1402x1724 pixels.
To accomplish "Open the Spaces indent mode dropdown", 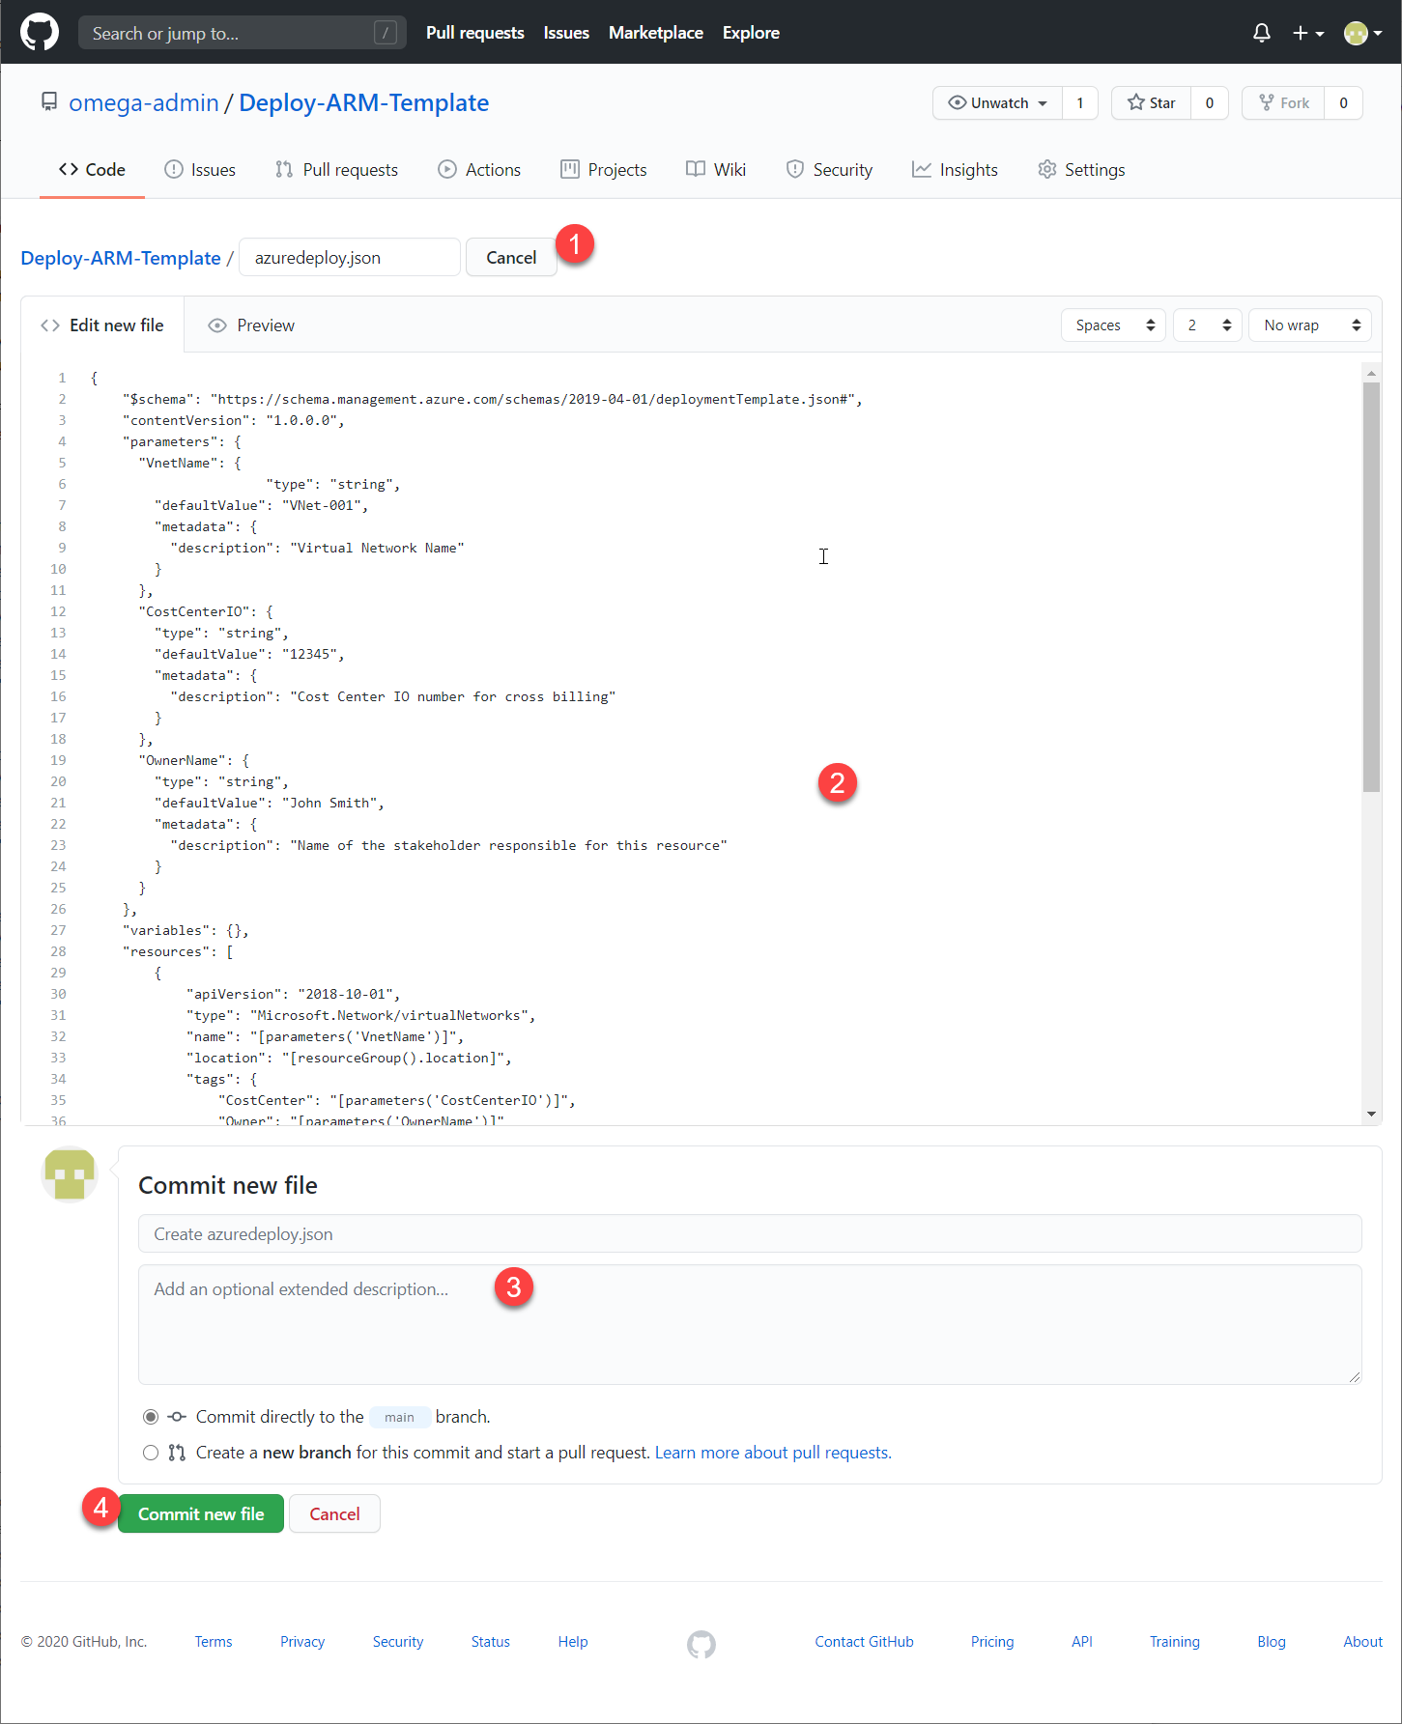I will (x=1113, y=325).
